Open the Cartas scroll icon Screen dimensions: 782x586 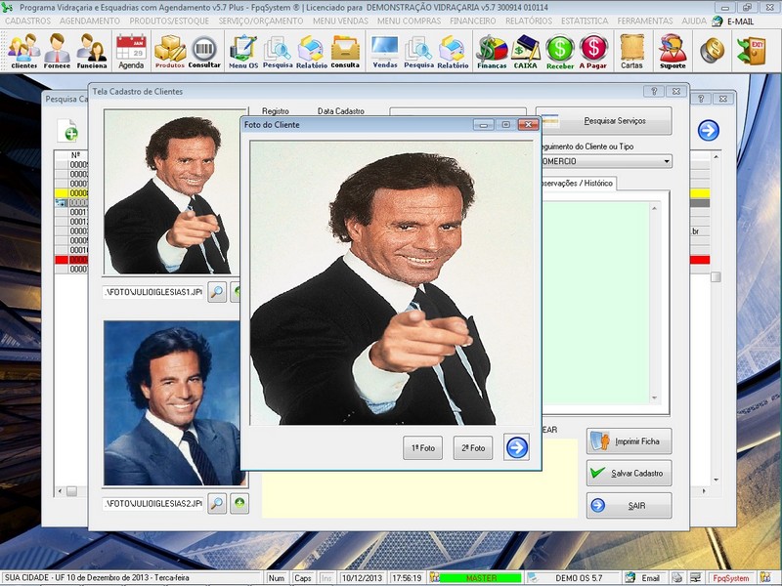(x=631, y=51)
